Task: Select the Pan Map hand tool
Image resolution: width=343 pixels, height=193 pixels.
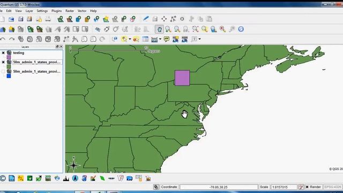Action: (160, 29)
